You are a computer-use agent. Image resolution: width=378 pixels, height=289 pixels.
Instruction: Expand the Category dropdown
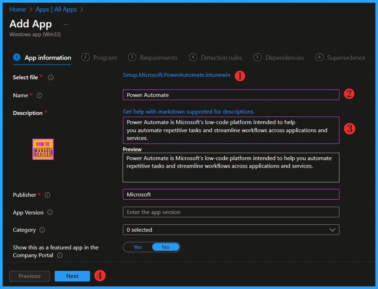tap(231, 230)
